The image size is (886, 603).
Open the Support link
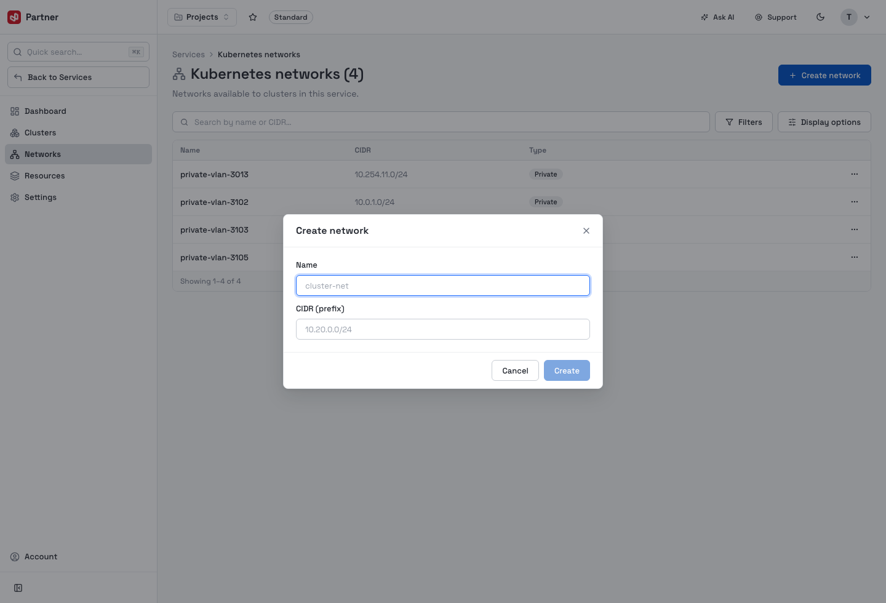pyautogui.click(x=776, y=17)
